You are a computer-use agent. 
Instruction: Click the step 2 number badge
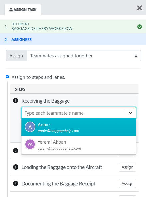(16, 151)
